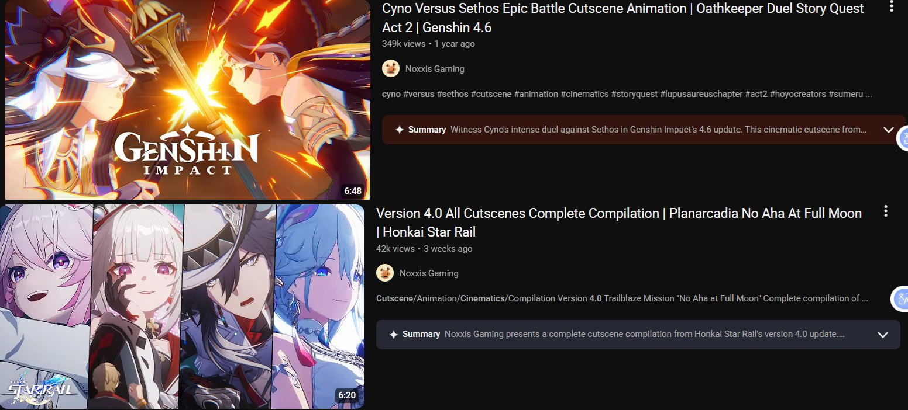Play the Honkai Star Rail four-character thumbnail
Viewport: 908px width, 410px height.
coord(182,307)
